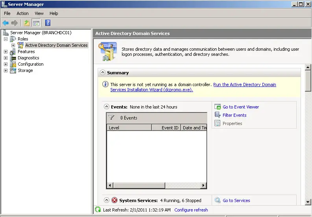
Task: Open the View menu
Action: 39,13
